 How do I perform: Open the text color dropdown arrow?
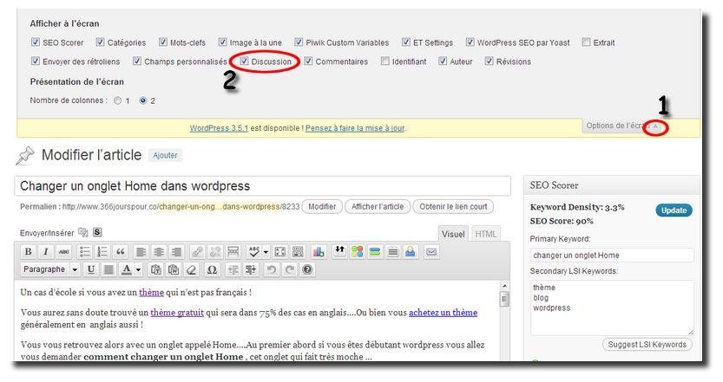139,270
